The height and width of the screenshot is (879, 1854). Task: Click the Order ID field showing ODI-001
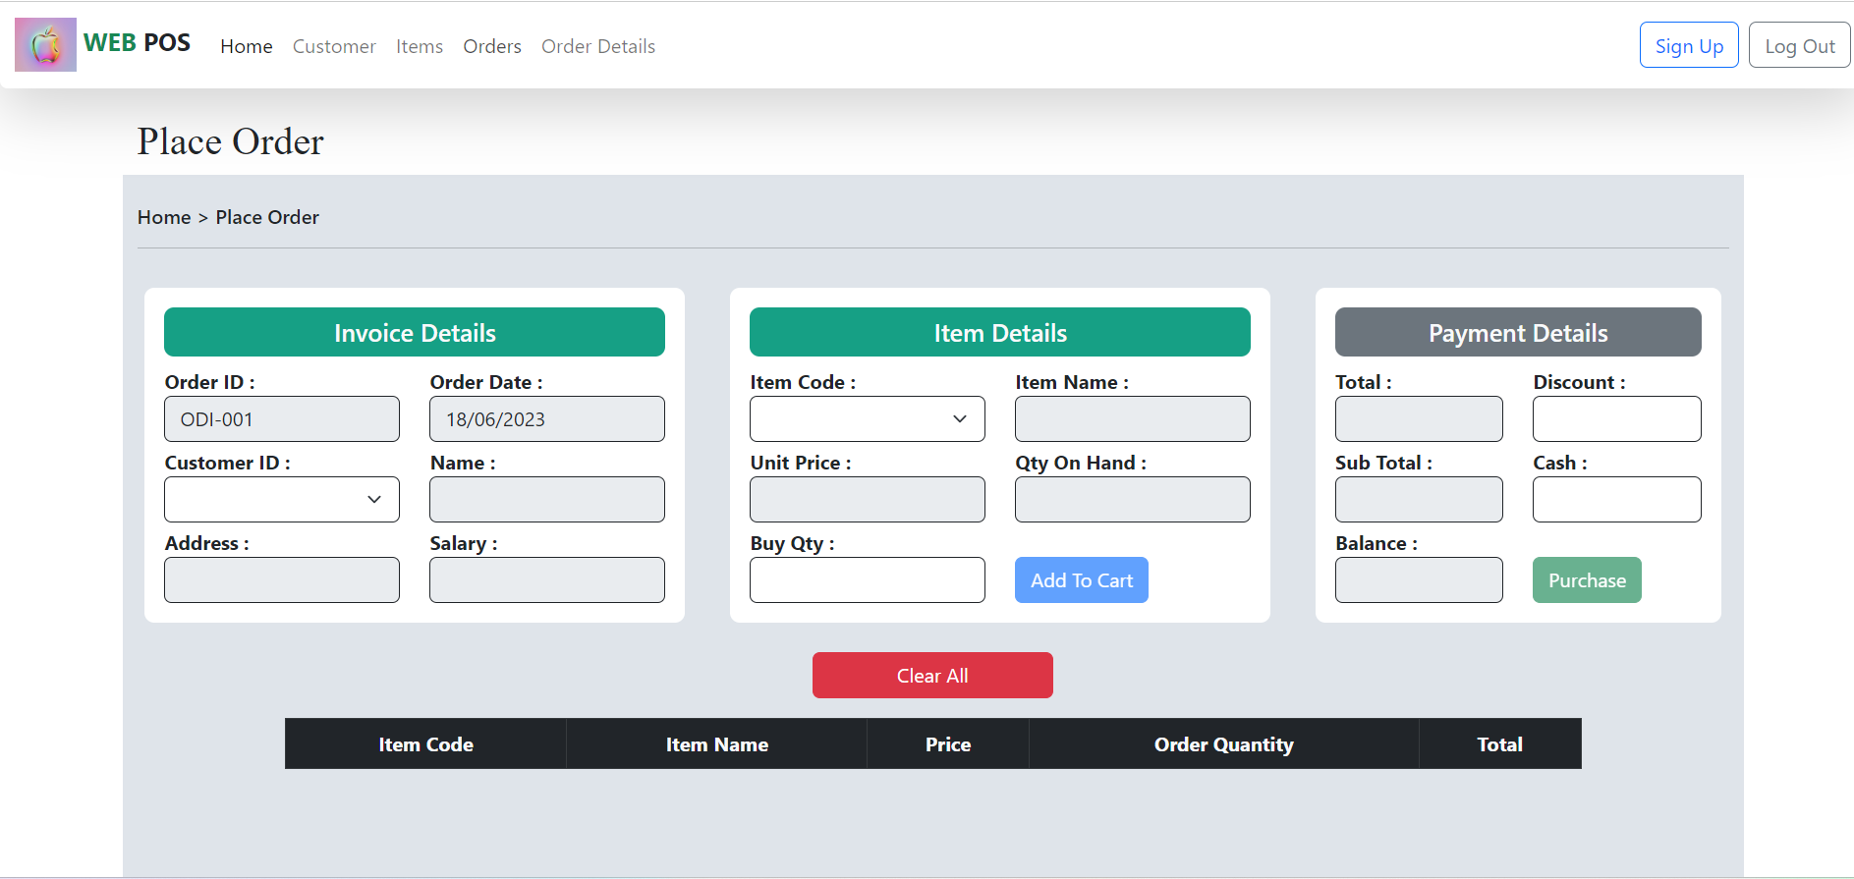[x=281, y=418]
